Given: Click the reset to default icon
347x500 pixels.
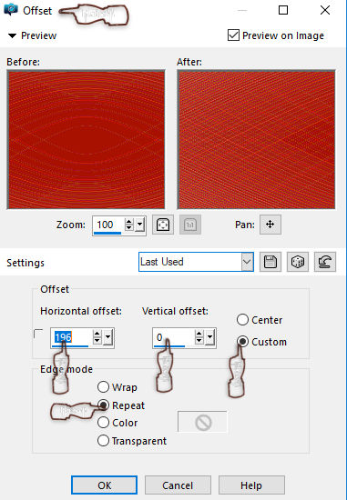Looking at the screenshot, I should point(325,262).
